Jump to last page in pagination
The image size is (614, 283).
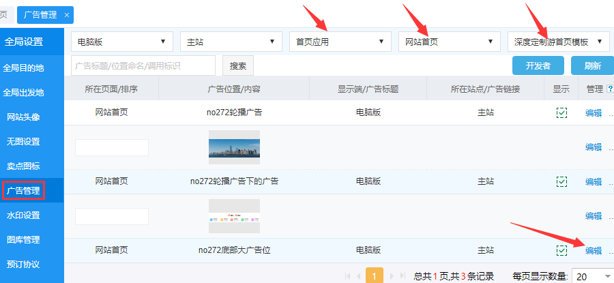click(x=403, y=276)
